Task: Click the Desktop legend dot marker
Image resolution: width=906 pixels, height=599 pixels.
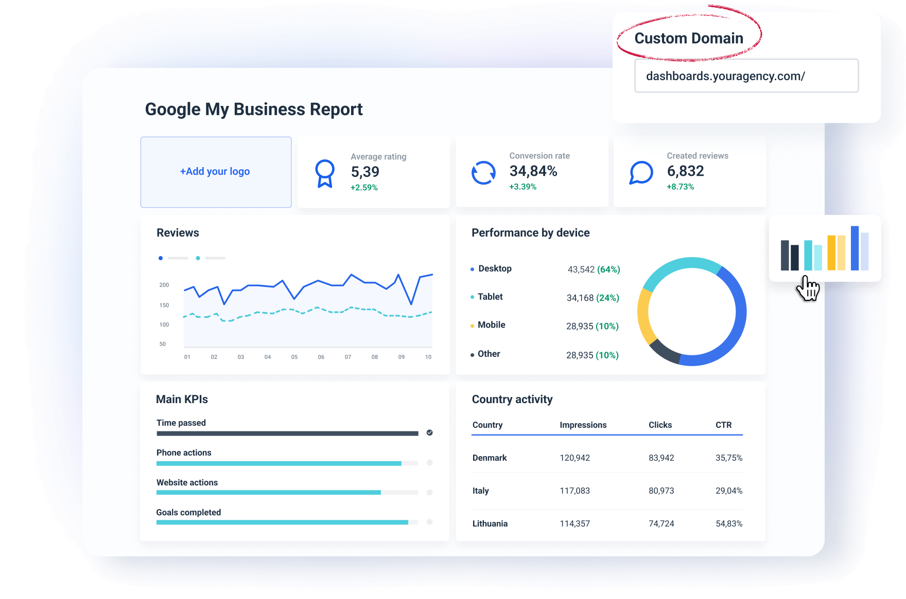Action: (x=472, y=268)
